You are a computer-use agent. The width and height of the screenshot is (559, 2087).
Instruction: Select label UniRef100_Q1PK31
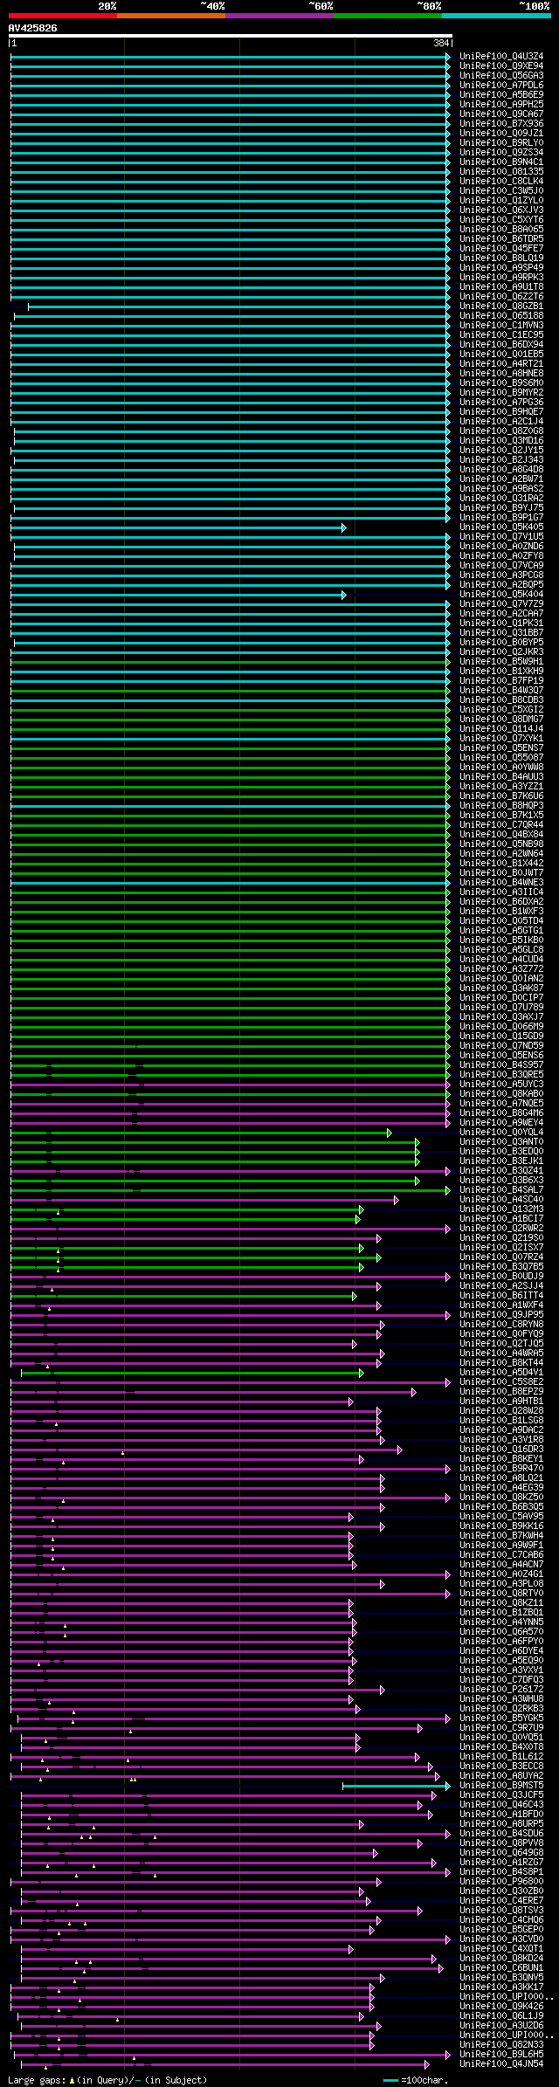pos(501,623)
